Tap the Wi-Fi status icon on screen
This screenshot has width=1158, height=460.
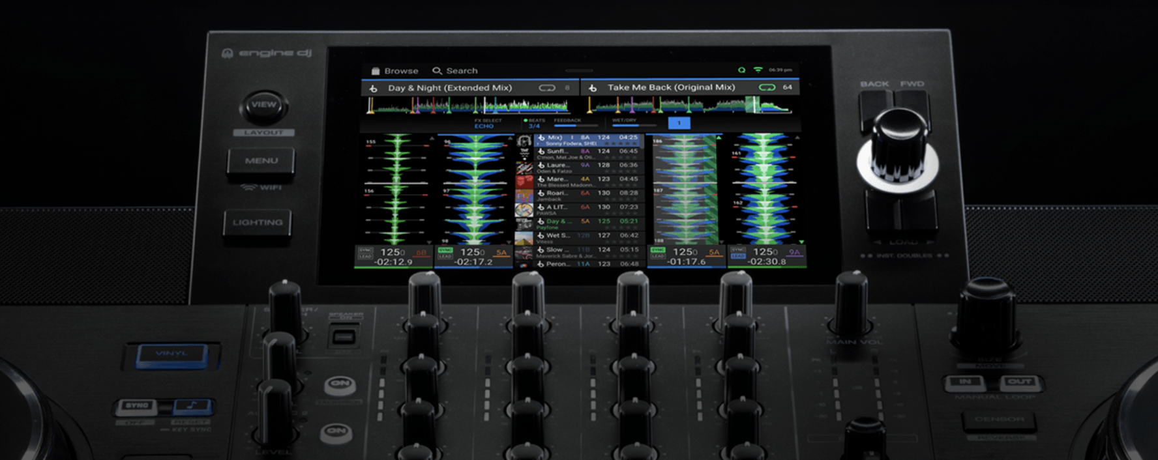(758, 70)
